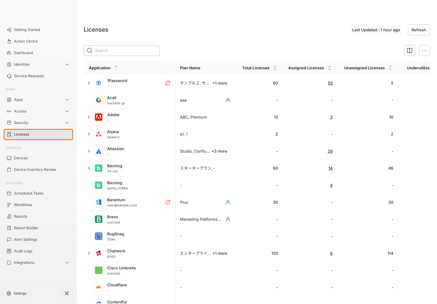
Task: Click the Chatwork app logo
Action: click(x=99, y=253)
